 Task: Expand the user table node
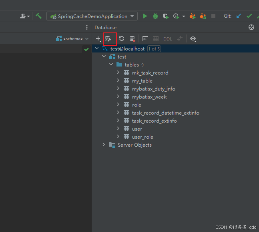[x=118, y=129]
